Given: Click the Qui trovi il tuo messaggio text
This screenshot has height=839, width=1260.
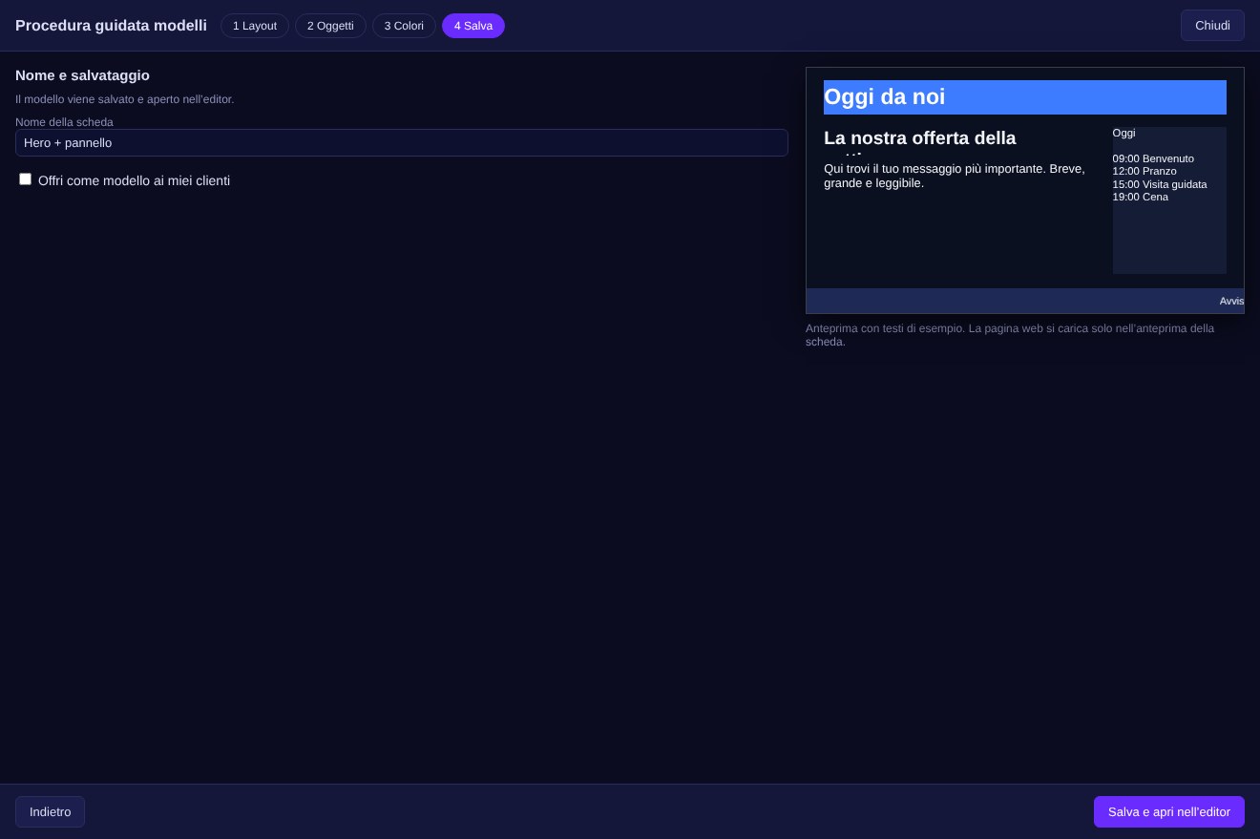Looking at the screenshot, I should pyautogui.click(x=955, y=176).
